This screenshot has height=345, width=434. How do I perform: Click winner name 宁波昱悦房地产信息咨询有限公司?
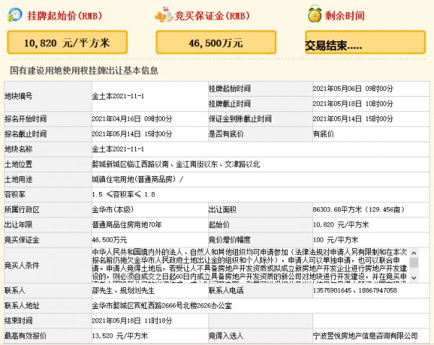click(365, 336)
